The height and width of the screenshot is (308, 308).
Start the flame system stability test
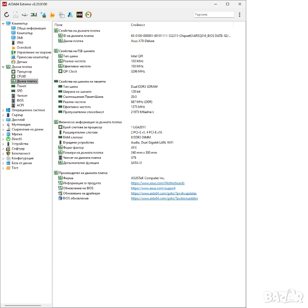52,15
